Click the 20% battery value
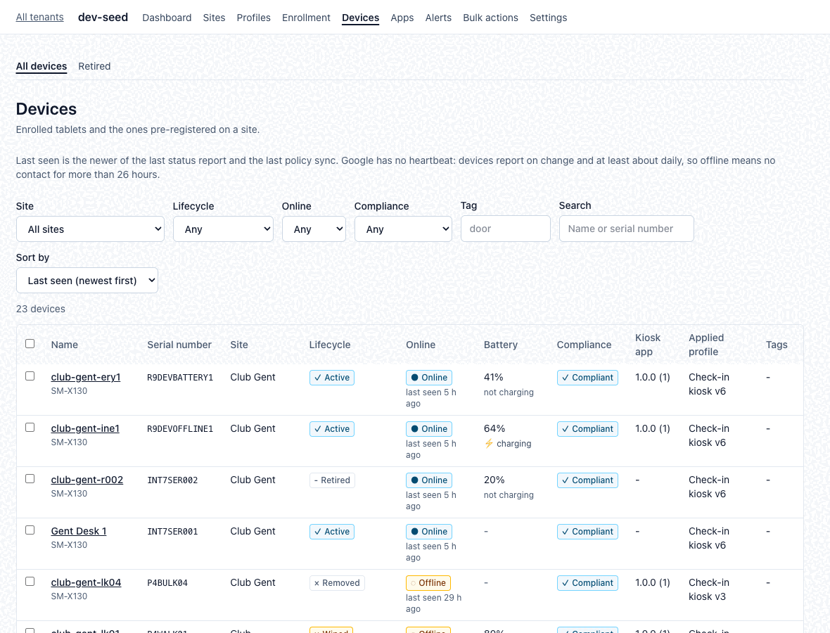This screenshot has height=633, width=830. pos(494,480)
